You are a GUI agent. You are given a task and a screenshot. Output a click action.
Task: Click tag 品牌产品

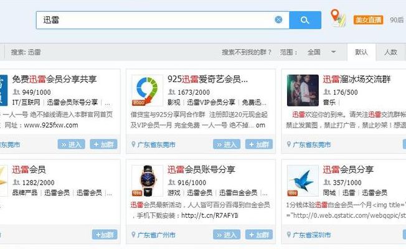[25, 193]
